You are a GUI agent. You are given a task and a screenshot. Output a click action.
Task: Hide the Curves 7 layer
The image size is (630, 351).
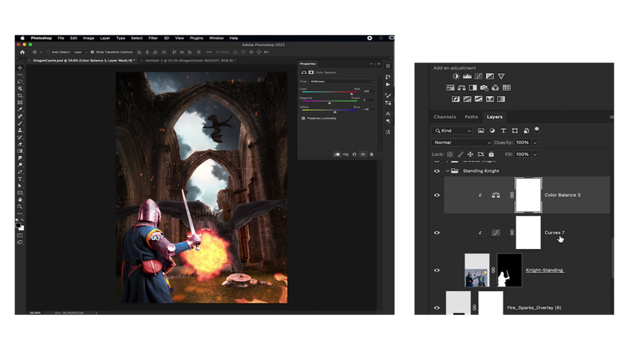tap(436, 232)
